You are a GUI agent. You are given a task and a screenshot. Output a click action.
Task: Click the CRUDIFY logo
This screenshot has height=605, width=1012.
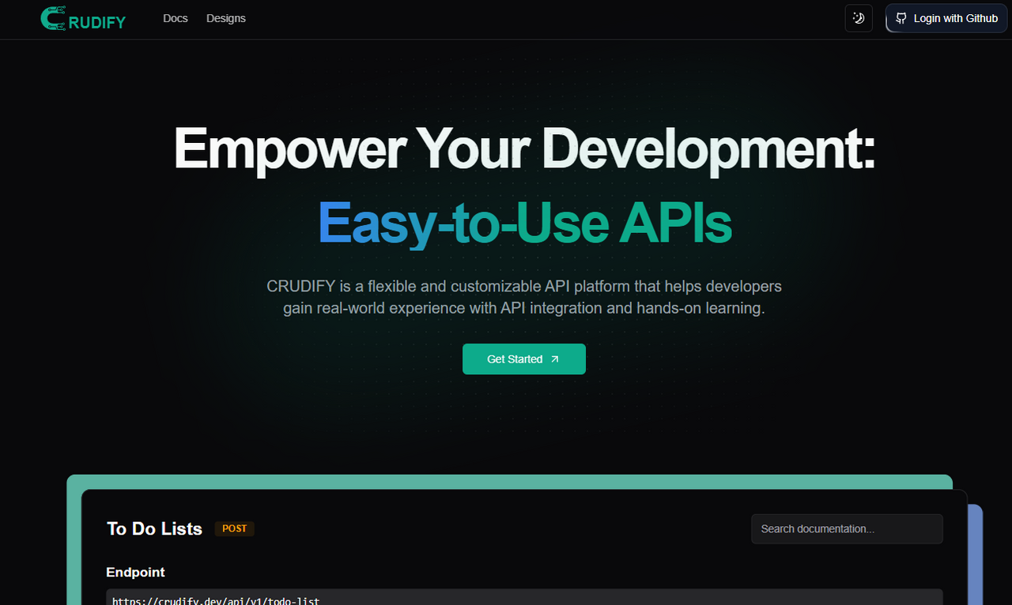[x=83, y=19]
